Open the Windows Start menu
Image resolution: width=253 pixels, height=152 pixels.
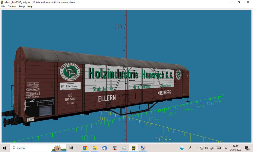[5, 148]
